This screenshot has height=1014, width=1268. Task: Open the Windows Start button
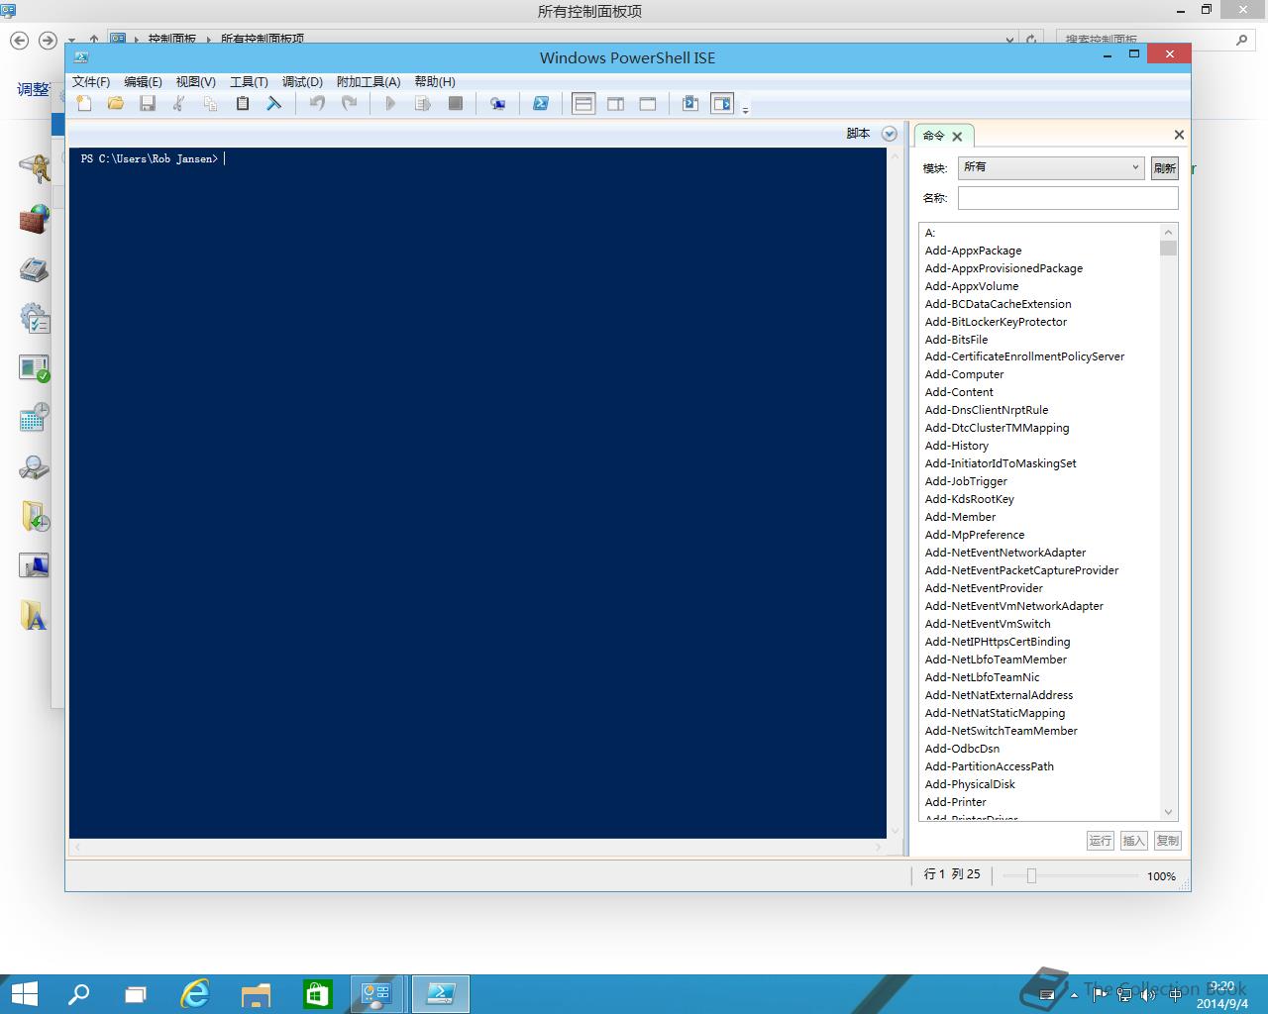click(x=24, y=994)
